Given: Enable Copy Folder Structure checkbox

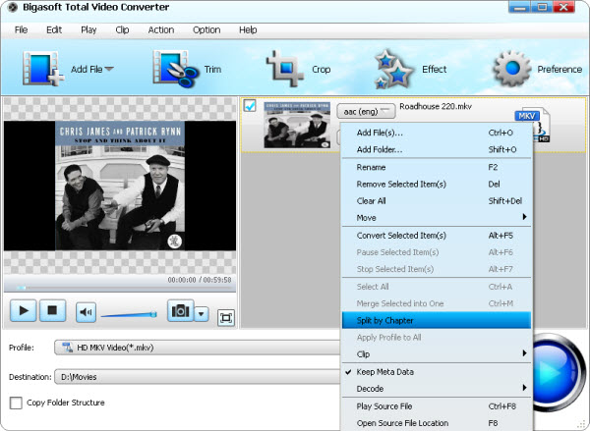Looking at the screenshot, I should pos(16,403).
